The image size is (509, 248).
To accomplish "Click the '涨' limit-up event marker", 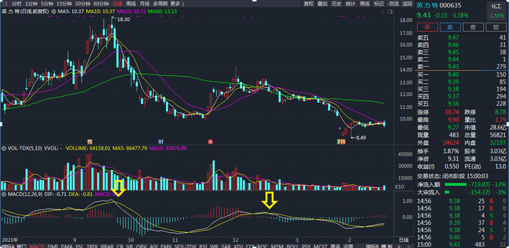I will point(210,141).
